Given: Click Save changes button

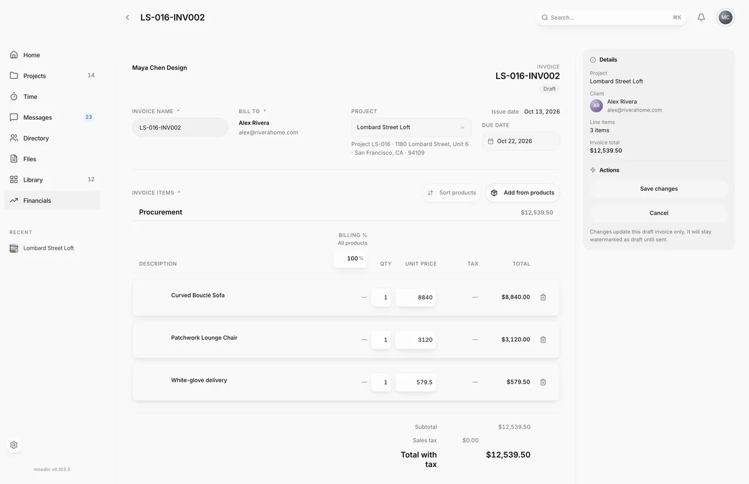Looking at the screenshot, I should click(658, 189).
